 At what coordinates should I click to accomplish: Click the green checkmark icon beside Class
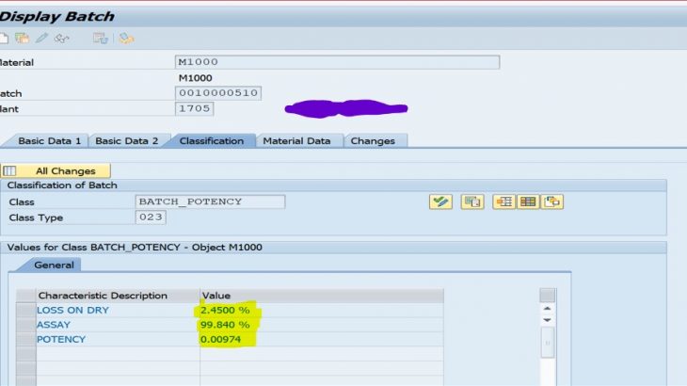tap(439, 201)
